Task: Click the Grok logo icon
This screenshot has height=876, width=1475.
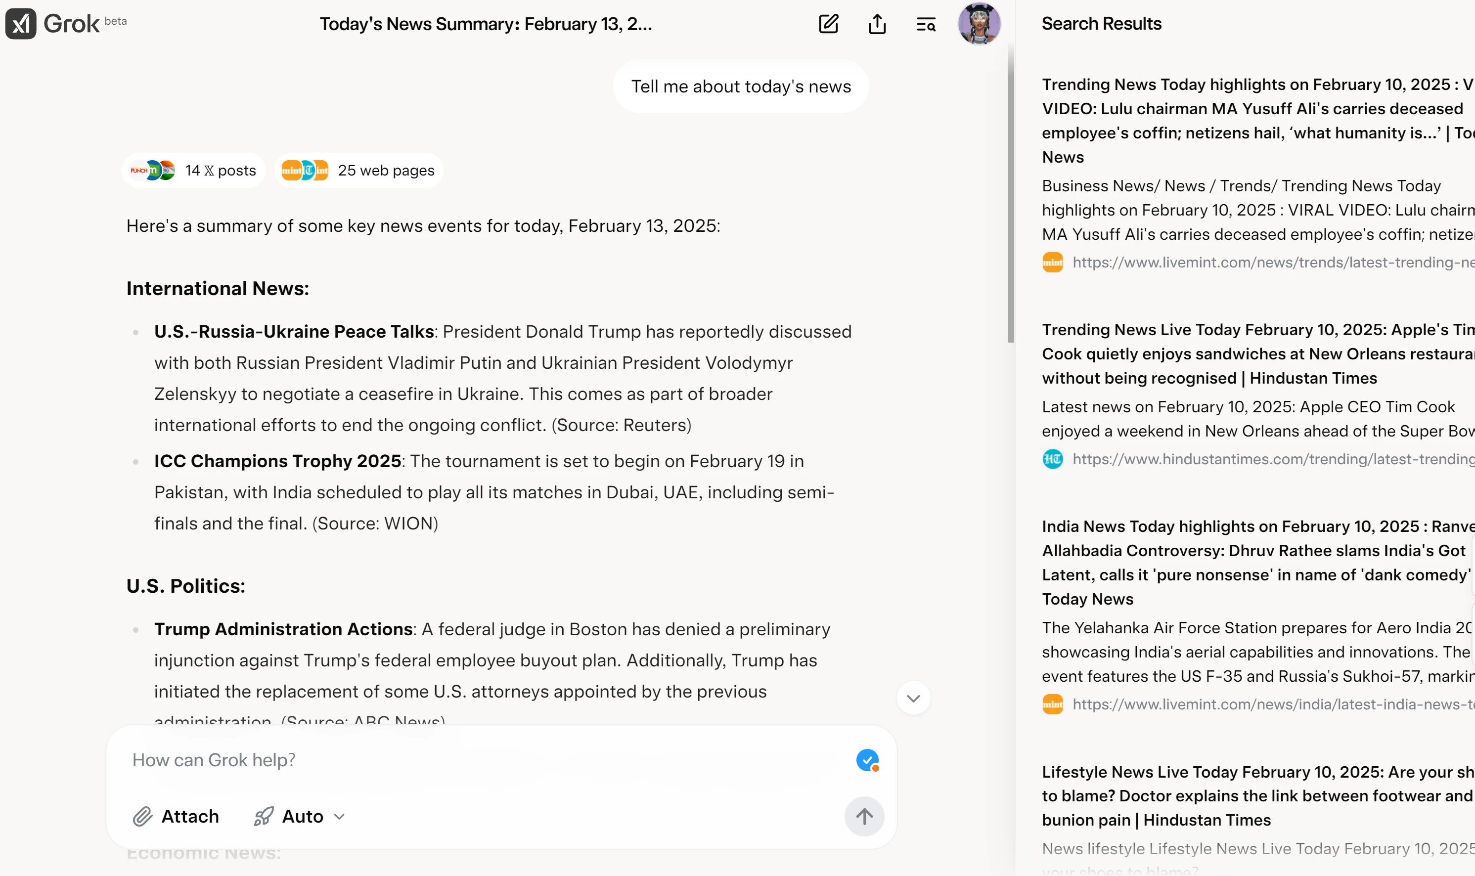Action: coord(21,24)
